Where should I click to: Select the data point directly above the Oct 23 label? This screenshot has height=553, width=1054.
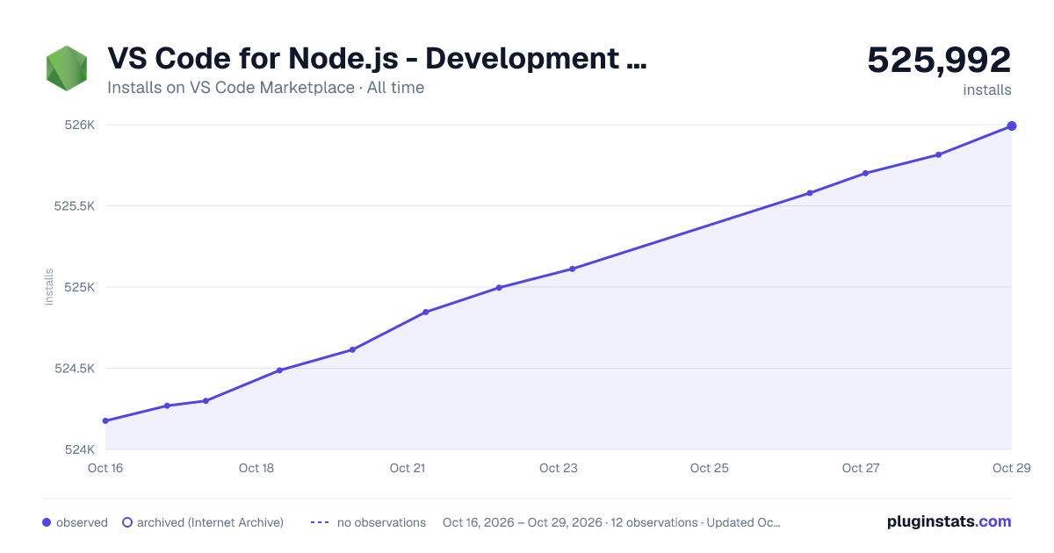pyautogui.click(x=572, y=269)
